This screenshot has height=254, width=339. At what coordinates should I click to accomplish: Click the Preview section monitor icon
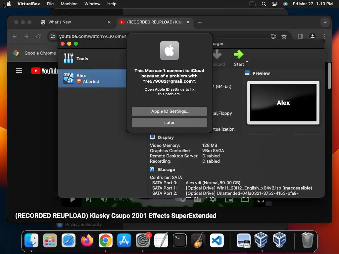[x=247, y=73]
